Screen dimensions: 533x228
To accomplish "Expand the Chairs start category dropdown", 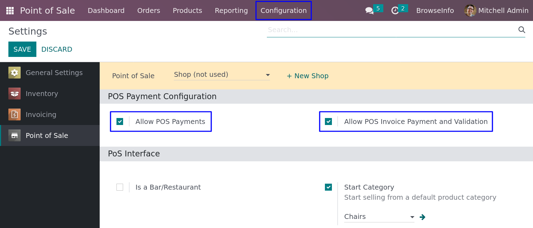I will 379,217.
